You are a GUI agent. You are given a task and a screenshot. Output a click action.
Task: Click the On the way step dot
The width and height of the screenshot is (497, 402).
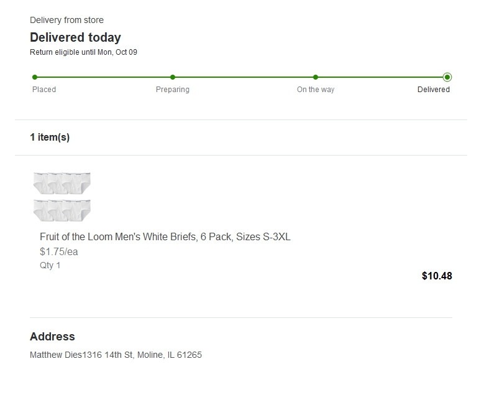(x=316, y=77)
